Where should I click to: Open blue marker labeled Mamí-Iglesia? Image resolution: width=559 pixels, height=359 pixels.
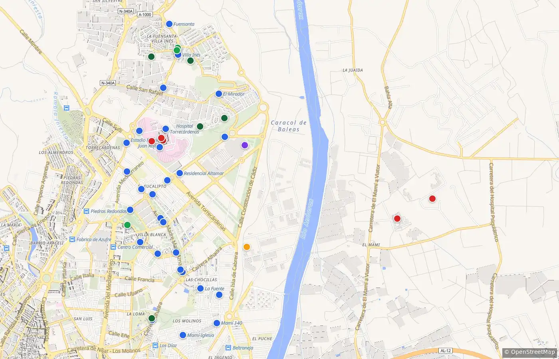183,335
